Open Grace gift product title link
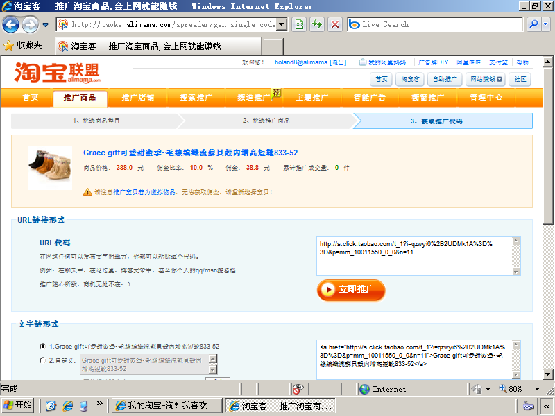Screen dimensions: 555x416 click(190, 153)
